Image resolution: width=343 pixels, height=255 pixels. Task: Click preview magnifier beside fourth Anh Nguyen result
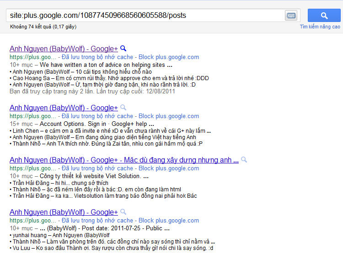click(x=123, y=212)
